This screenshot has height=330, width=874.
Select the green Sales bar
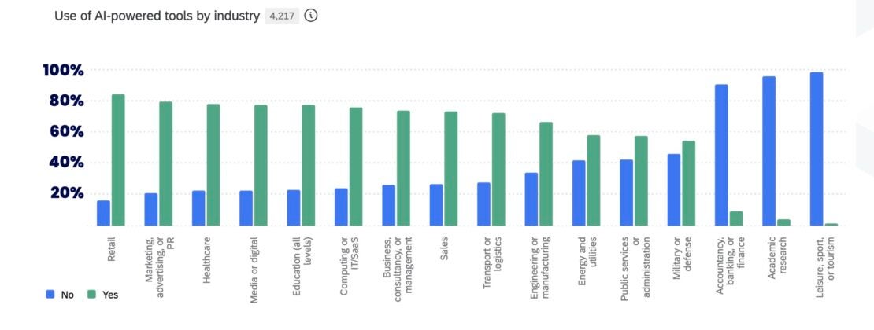tap(450, 168)
